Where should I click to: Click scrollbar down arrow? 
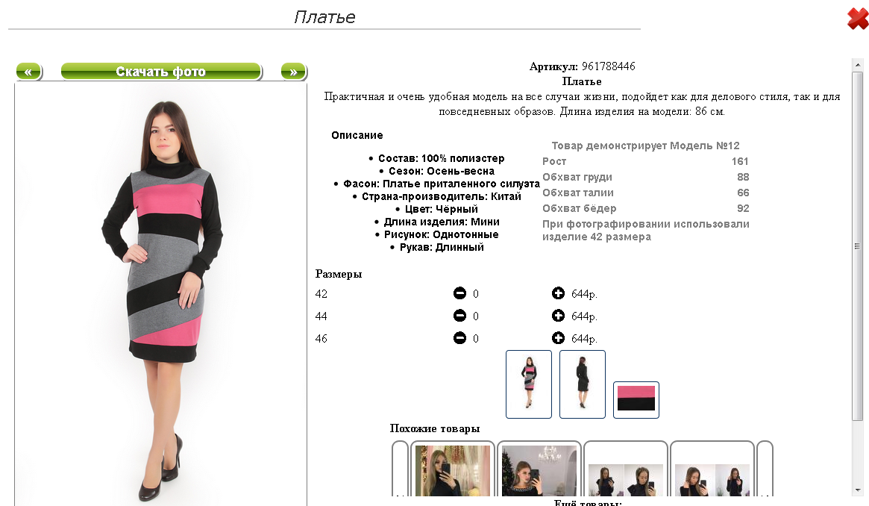point(857,490)
